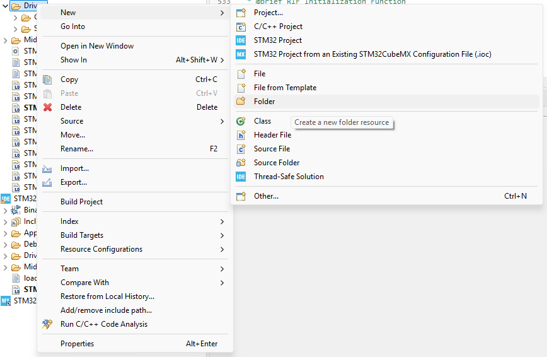Select Delete from context menu
The image size is (547, 357).
[x=135, y=107]
